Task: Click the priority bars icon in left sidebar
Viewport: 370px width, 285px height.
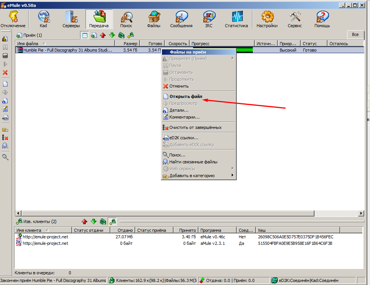Action: click(5, 39)
